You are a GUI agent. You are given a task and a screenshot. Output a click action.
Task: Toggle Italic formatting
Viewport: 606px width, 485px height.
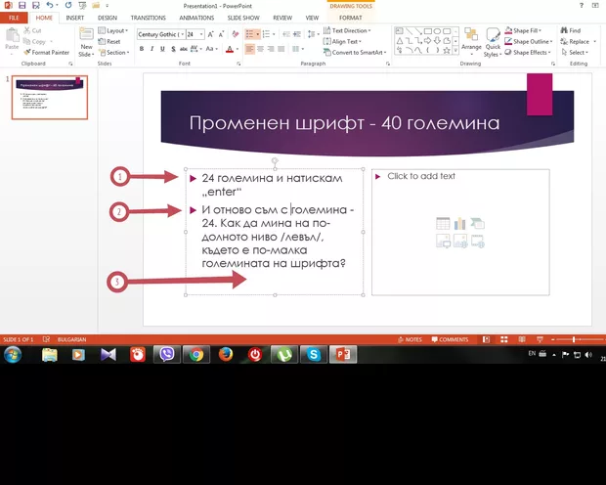pos(152,49)
